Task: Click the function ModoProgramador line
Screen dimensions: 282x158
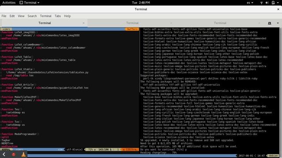Action: pos(20,134)
